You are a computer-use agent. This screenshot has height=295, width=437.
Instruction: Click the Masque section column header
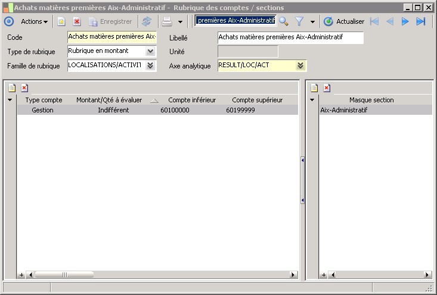click(371, 100)
